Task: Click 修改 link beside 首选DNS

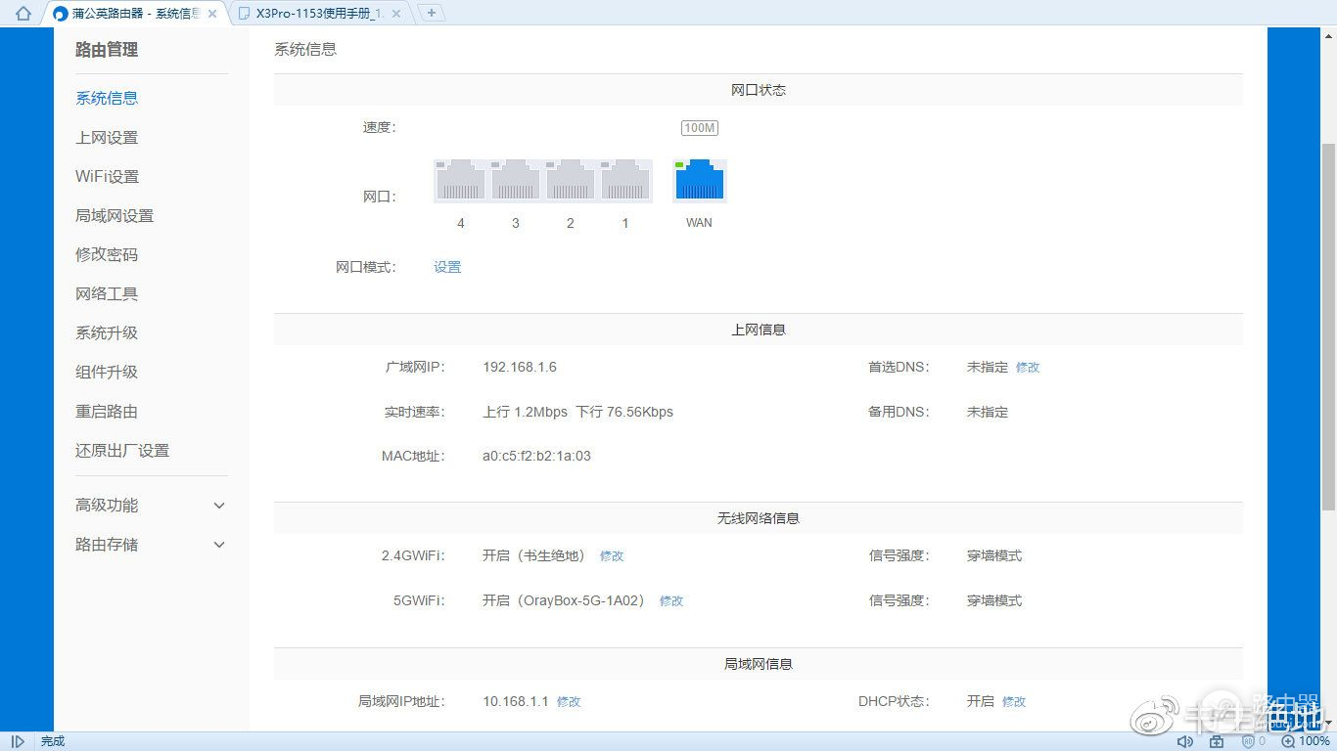Action: tap(1028, 368)
